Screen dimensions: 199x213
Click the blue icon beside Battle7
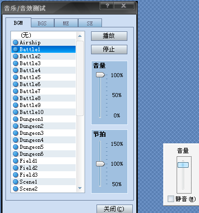coord(15,91)
